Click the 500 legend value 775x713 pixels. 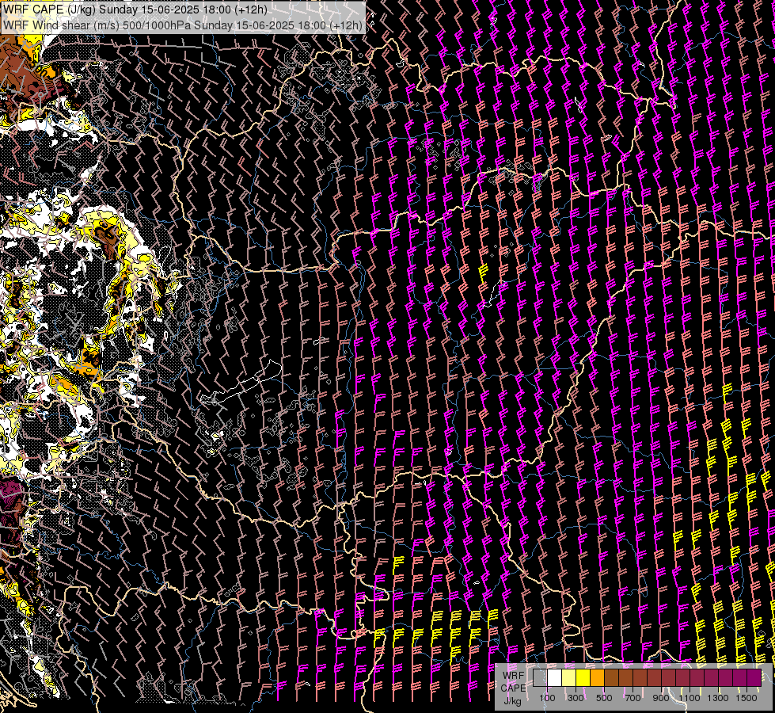point(604,698)
